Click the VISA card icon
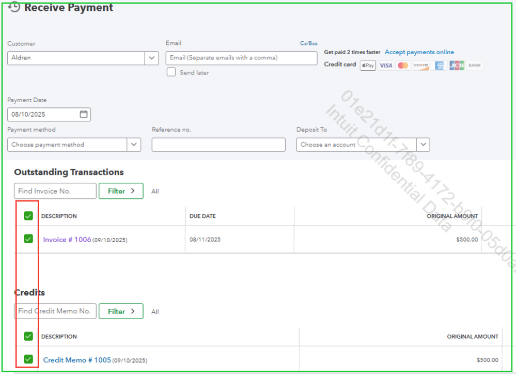 click(x=385, y=66)
